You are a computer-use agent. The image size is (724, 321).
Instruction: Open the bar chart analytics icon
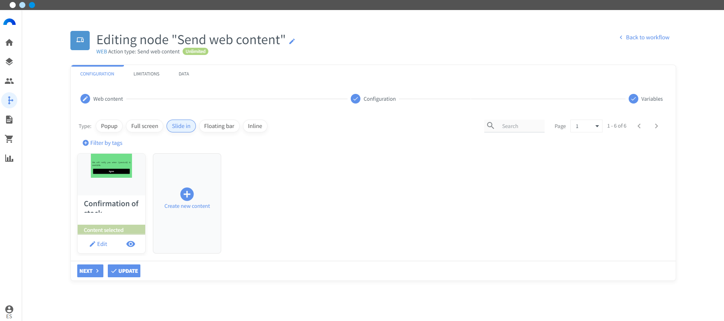[9, 158]
